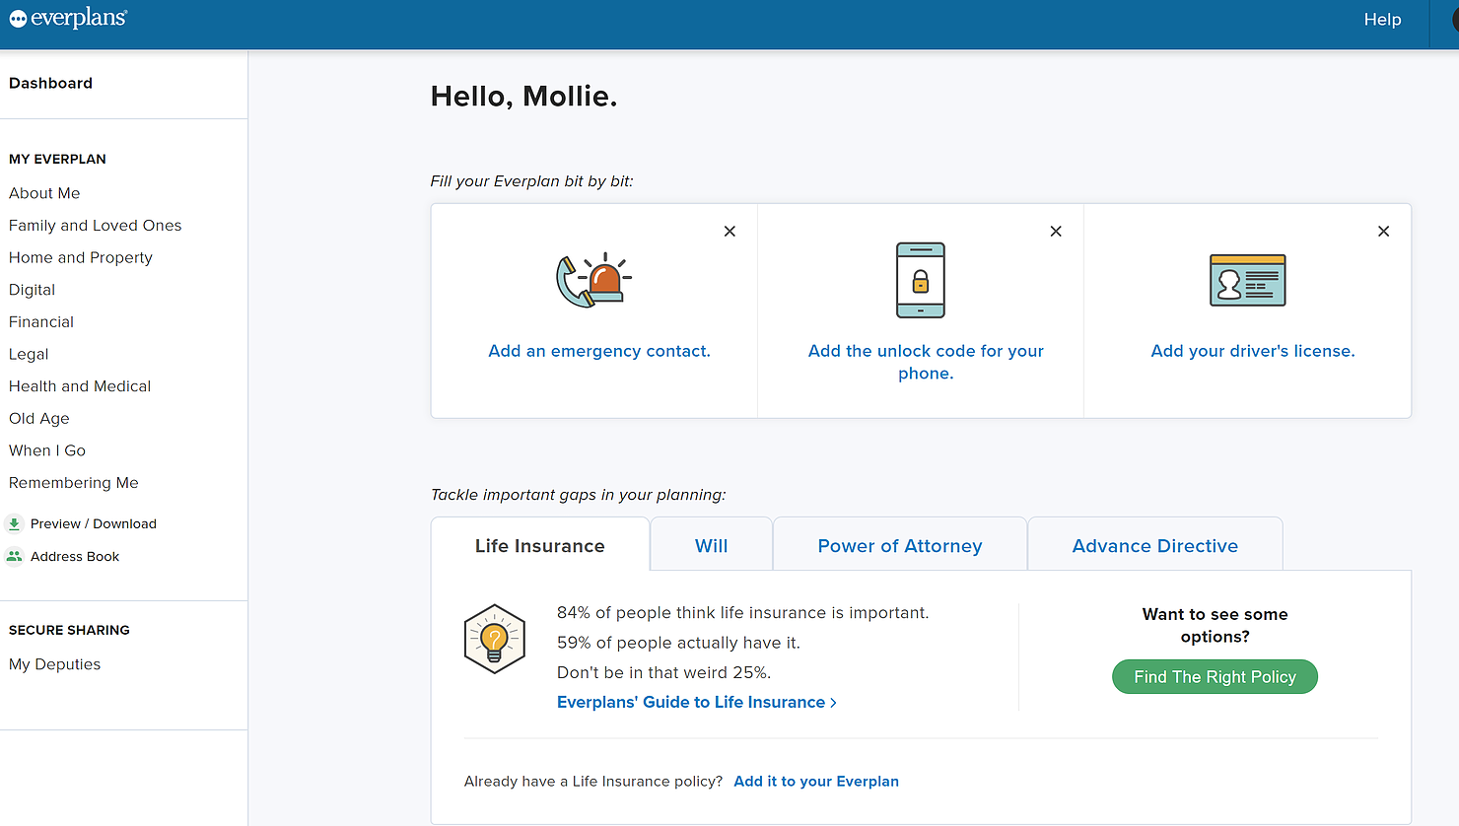1459x826 pixels.
Task: Click Add an emergency contact link
Action: pos(599,351)
